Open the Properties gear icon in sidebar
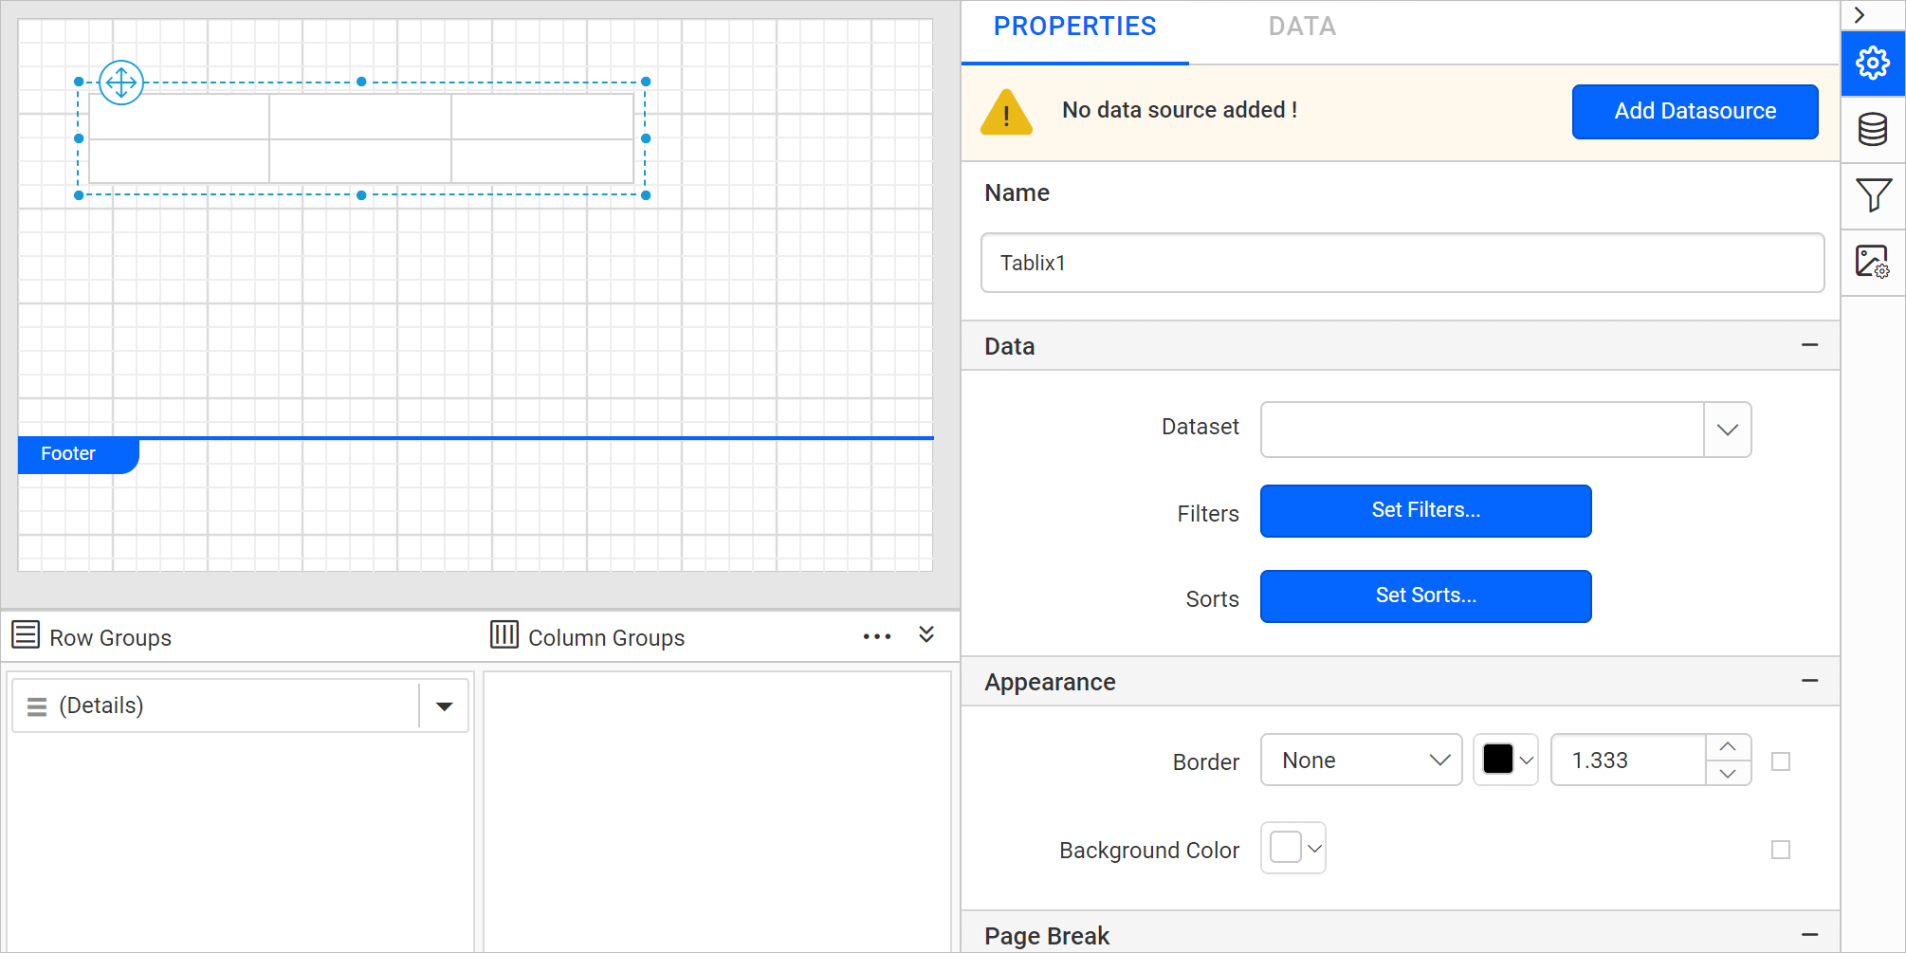 [1873, 64]
